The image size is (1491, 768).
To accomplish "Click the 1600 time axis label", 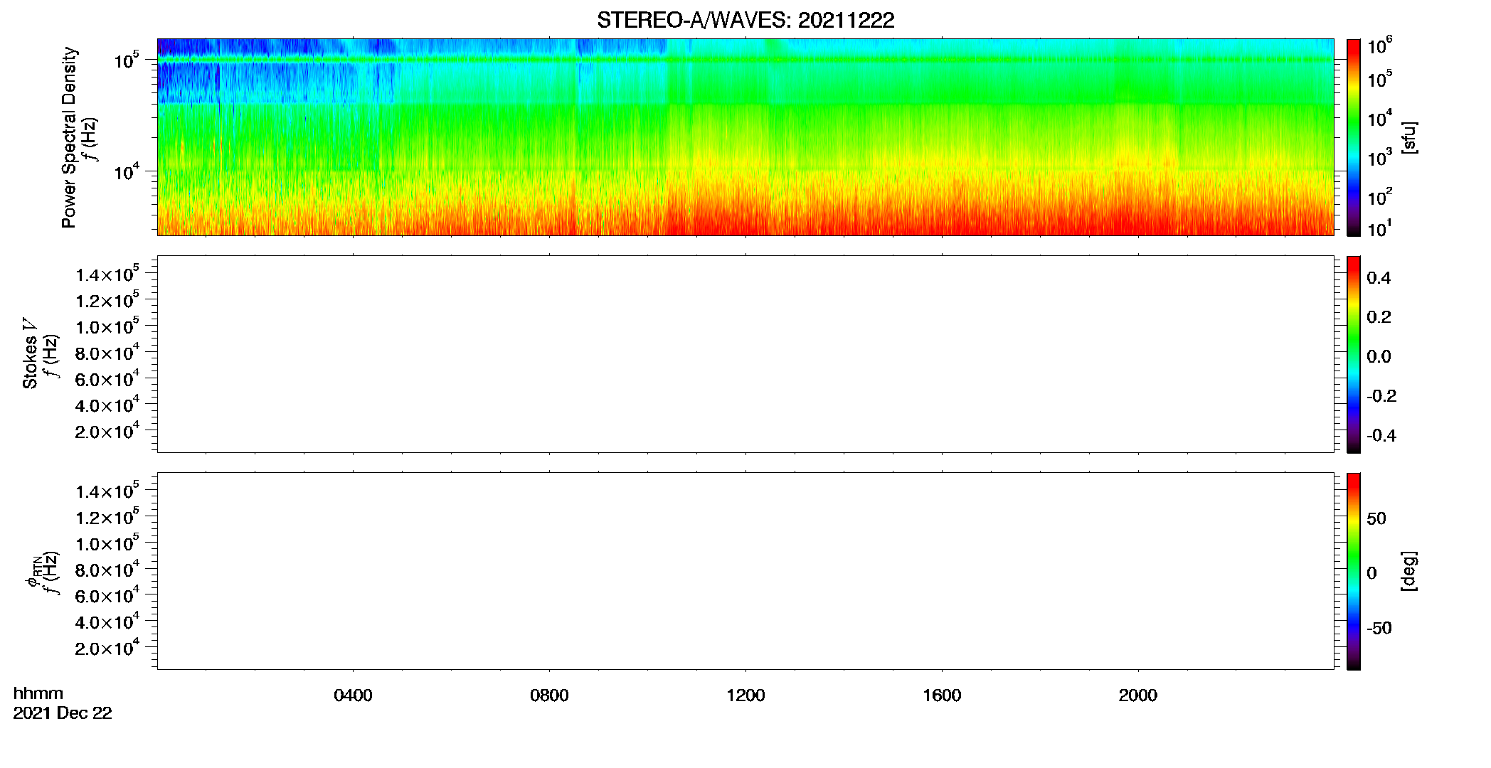I will pyautogui.click(x=942, y=695).
